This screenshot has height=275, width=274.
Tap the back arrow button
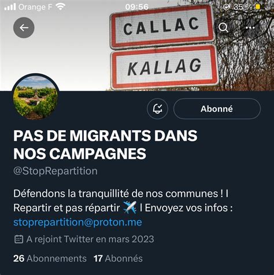(x=24, y=28)
